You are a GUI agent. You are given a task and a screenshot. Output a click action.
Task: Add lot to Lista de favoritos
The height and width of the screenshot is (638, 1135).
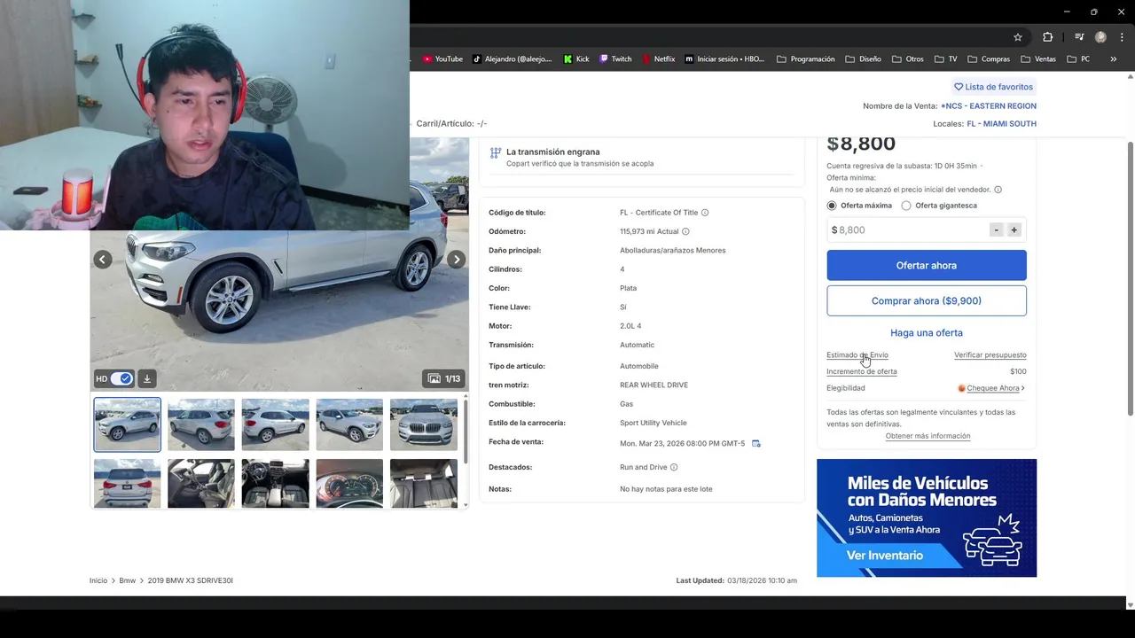[993, 87]
